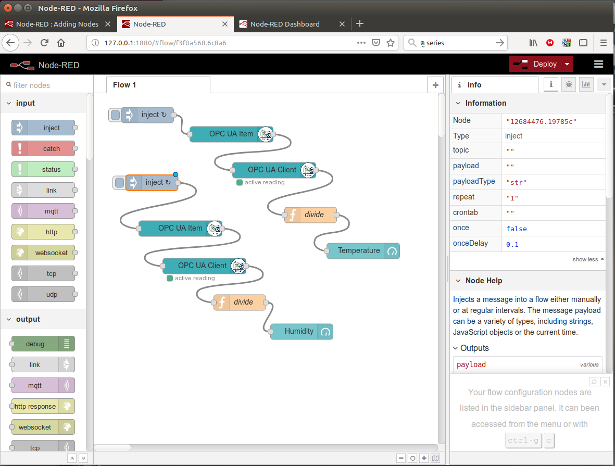Click show less in Information panel

pos(588,259)
